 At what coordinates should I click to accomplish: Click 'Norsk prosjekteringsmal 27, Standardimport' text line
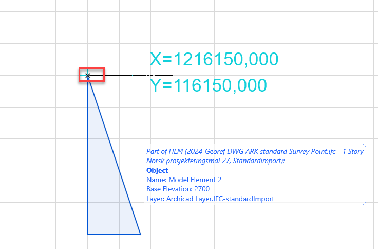(x=215, y=161)
